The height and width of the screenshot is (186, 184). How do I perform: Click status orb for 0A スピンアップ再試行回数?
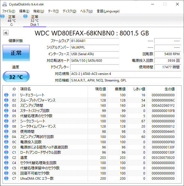tap(6, 137)
